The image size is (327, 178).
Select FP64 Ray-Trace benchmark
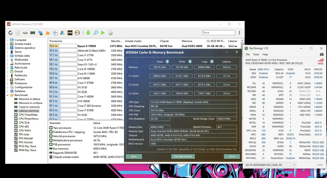[27, 150]
